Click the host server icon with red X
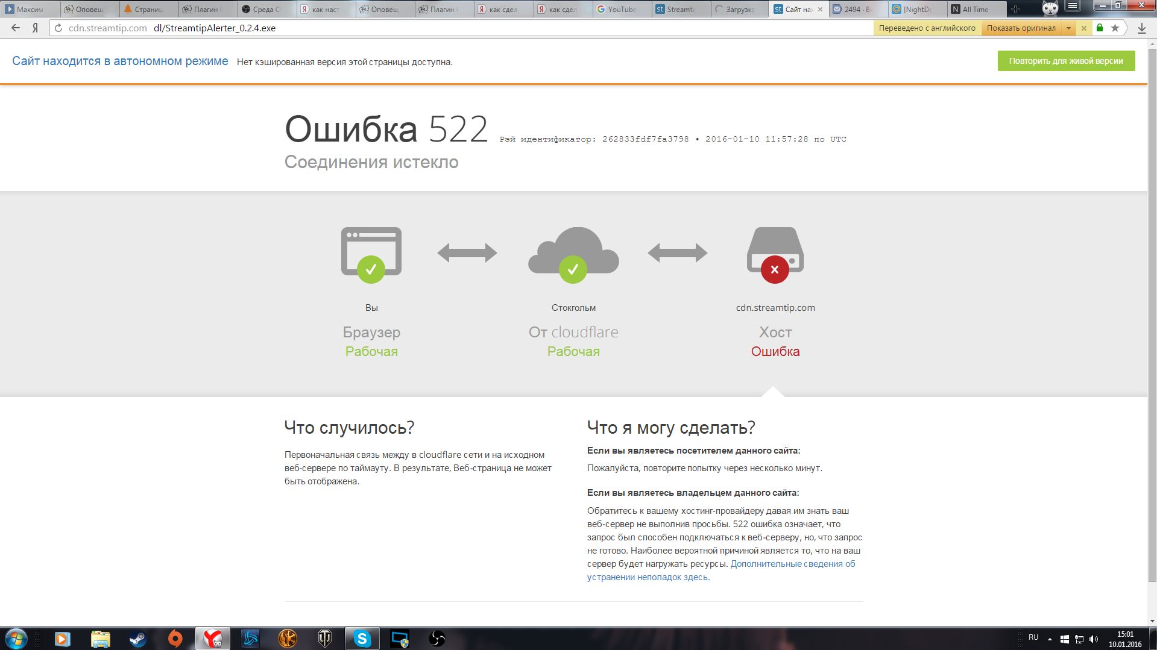This screenshot has height=650, width=1157. (x=775, y=254)
